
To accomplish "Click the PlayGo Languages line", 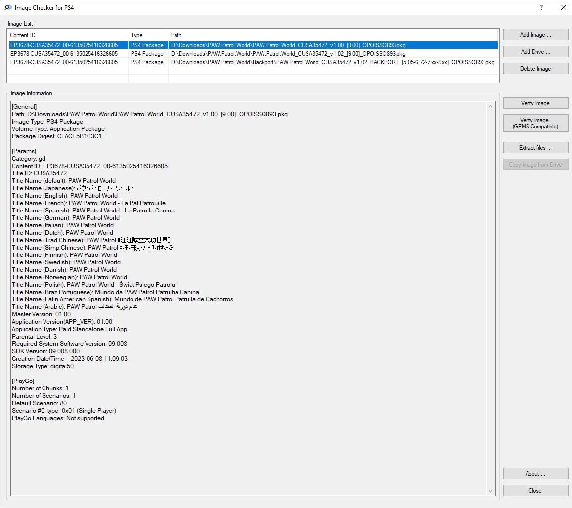I will click(x=58, y=418).
